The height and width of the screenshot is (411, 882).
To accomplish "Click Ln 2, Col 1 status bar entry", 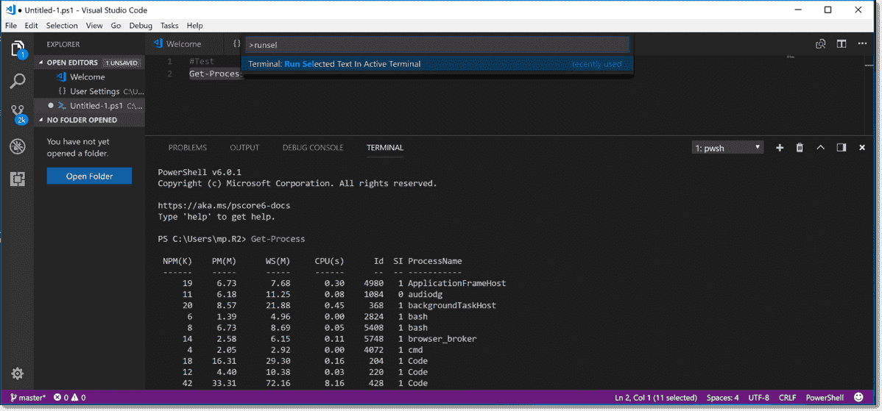I will 657,398.
